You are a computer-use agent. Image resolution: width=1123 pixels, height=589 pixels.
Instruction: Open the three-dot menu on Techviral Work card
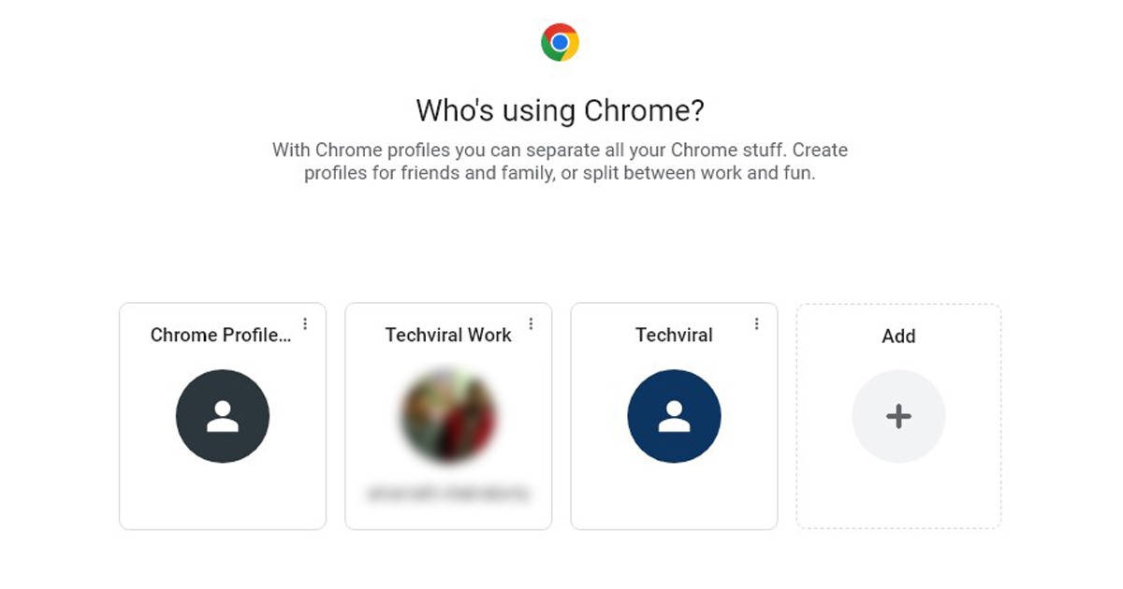coord(531,324)
